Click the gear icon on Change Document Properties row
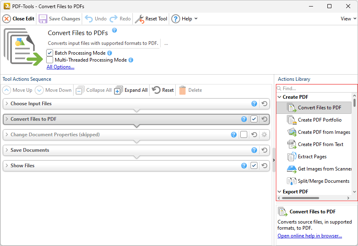Viewport: 358px width, 246px height. point(264,135)
